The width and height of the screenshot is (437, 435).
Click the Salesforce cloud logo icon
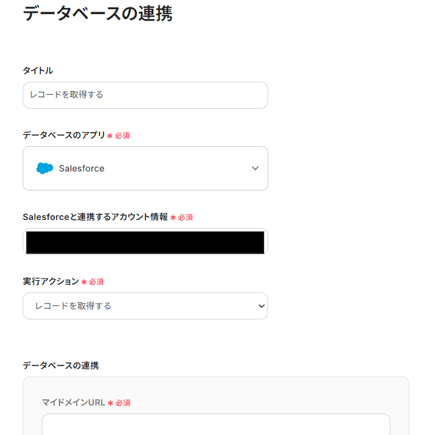tap(45, 168)
